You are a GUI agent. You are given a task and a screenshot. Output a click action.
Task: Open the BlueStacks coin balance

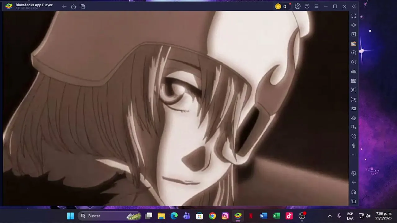[x=281, y=6]
